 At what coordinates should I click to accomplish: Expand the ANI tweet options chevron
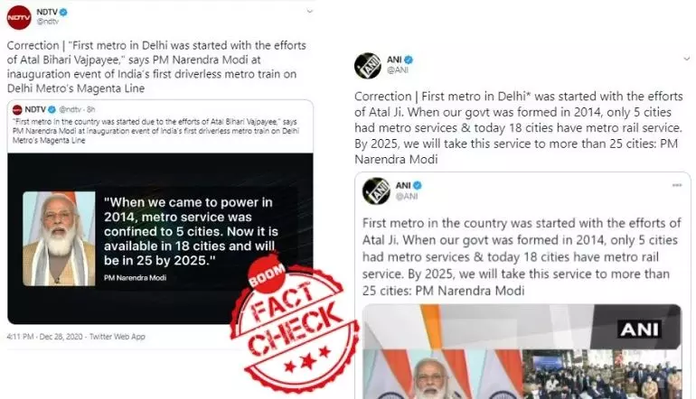[x=687, y=59]
